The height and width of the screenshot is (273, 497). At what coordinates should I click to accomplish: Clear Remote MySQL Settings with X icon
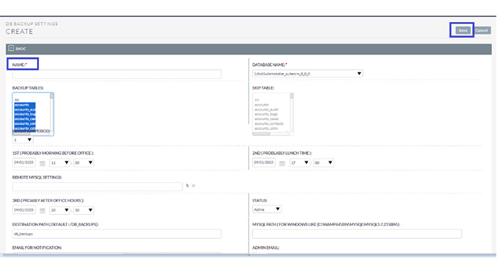click(x=193, y=186)
